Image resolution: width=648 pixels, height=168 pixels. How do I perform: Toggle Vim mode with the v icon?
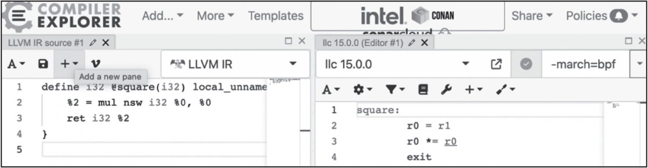click(95, 64)
